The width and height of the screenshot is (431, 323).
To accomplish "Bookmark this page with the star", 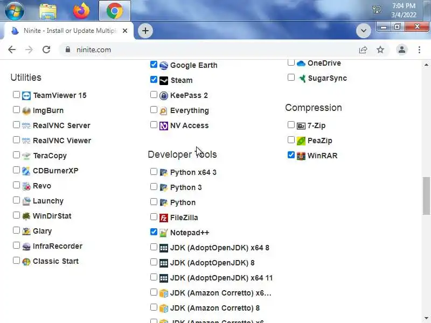I will click(380, 50).
